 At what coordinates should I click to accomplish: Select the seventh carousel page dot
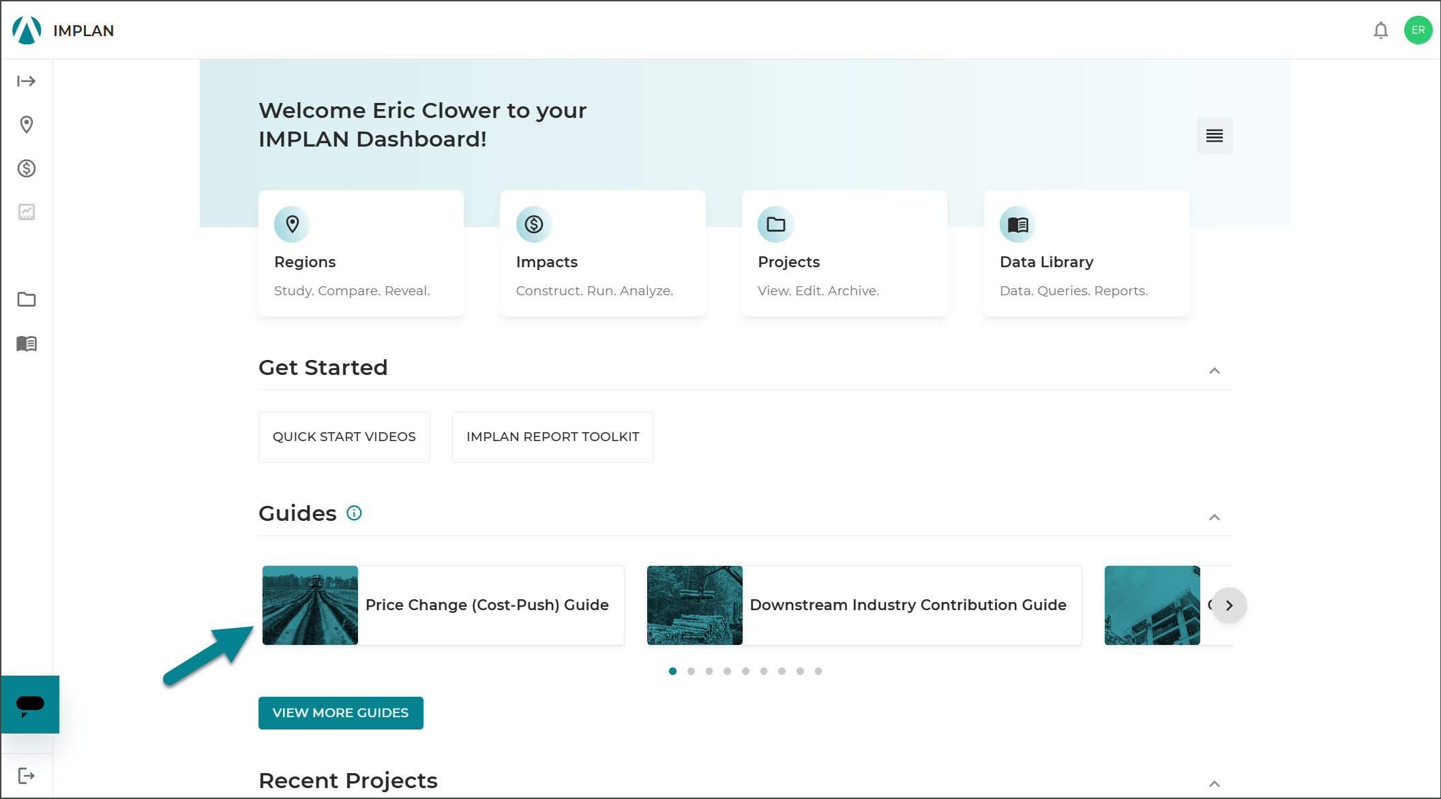pos(782,672)
